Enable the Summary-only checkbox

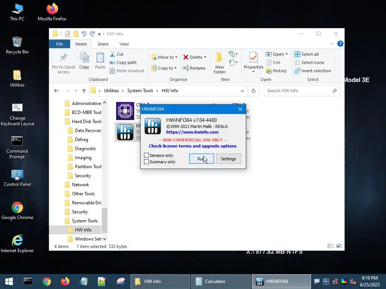pos(147,162)
